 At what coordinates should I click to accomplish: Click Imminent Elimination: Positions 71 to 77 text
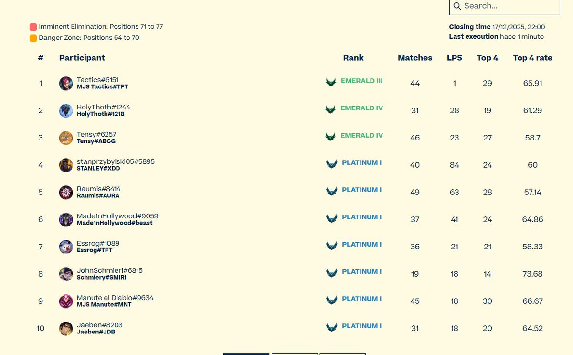pos(101,27)
